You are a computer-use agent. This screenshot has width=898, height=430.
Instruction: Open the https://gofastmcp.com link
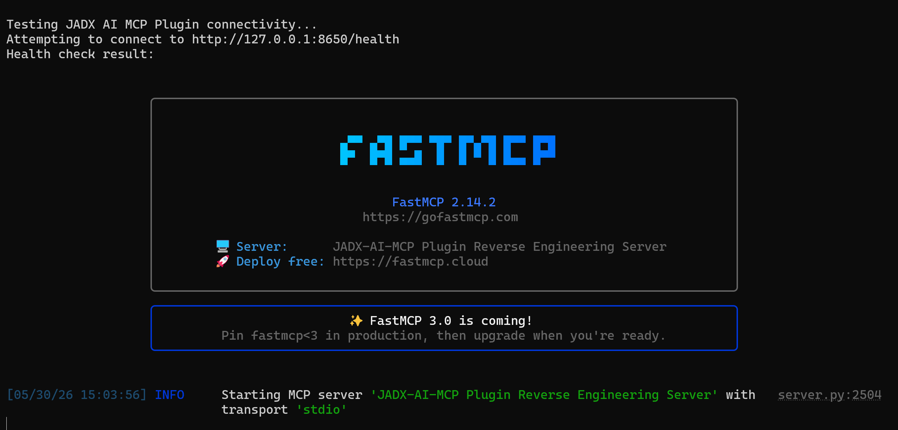[440, 217]
